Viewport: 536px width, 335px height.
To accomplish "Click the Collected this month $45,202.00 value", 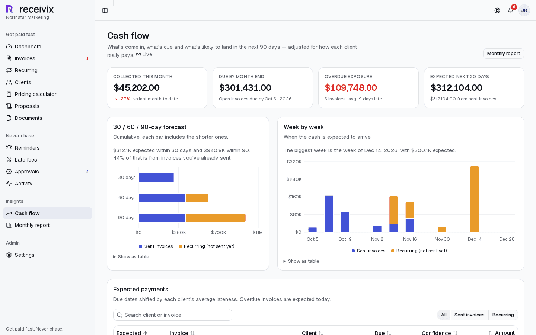I will click(x=136, y=88).
